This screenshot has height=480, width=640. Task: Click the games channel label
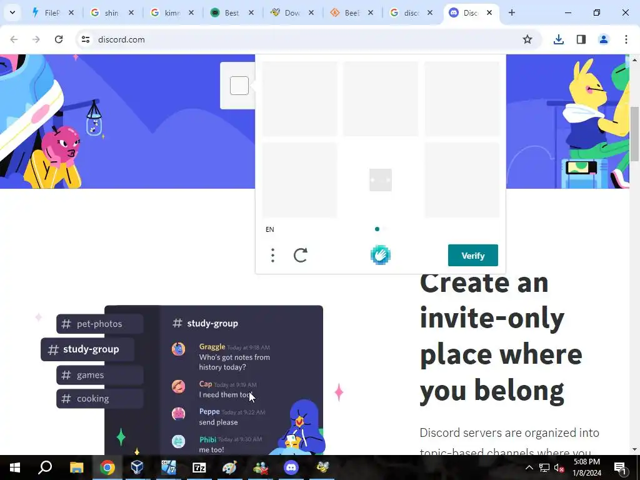pyautogui.click(x=99, y=375)
